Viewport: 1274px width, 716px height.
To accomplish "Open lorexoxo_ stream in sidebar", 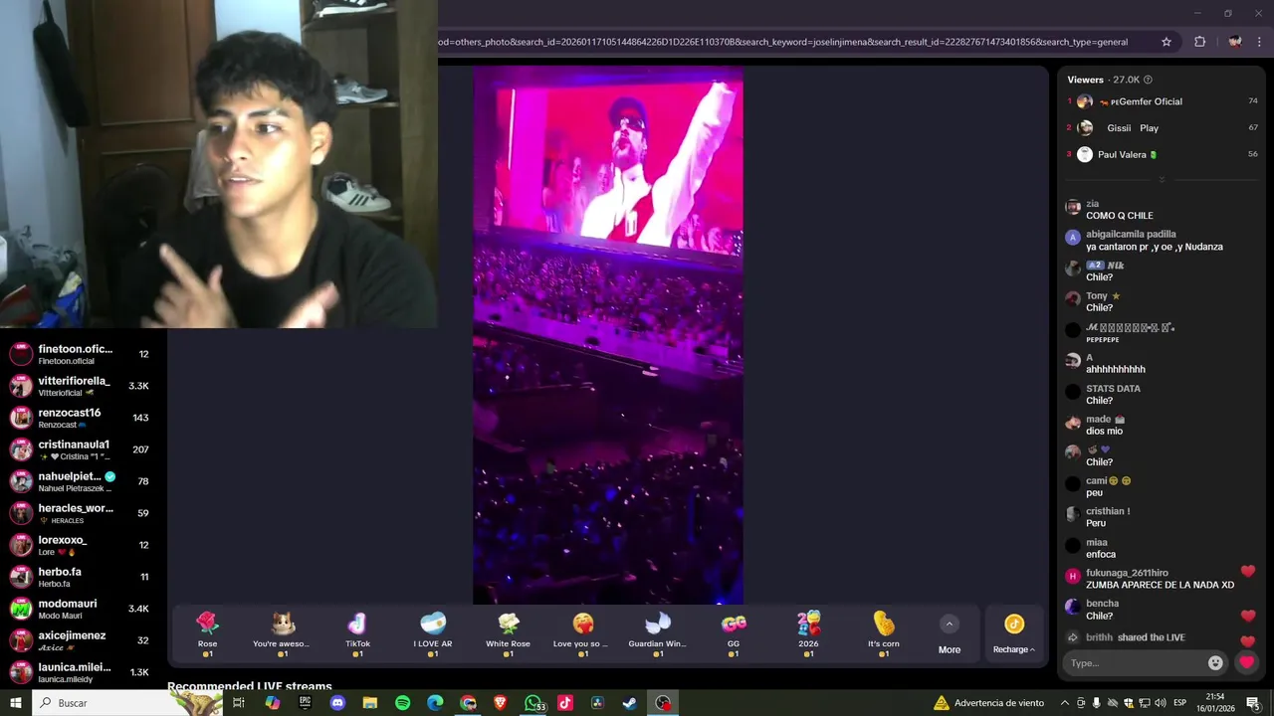I will click(x=80, y=545).
